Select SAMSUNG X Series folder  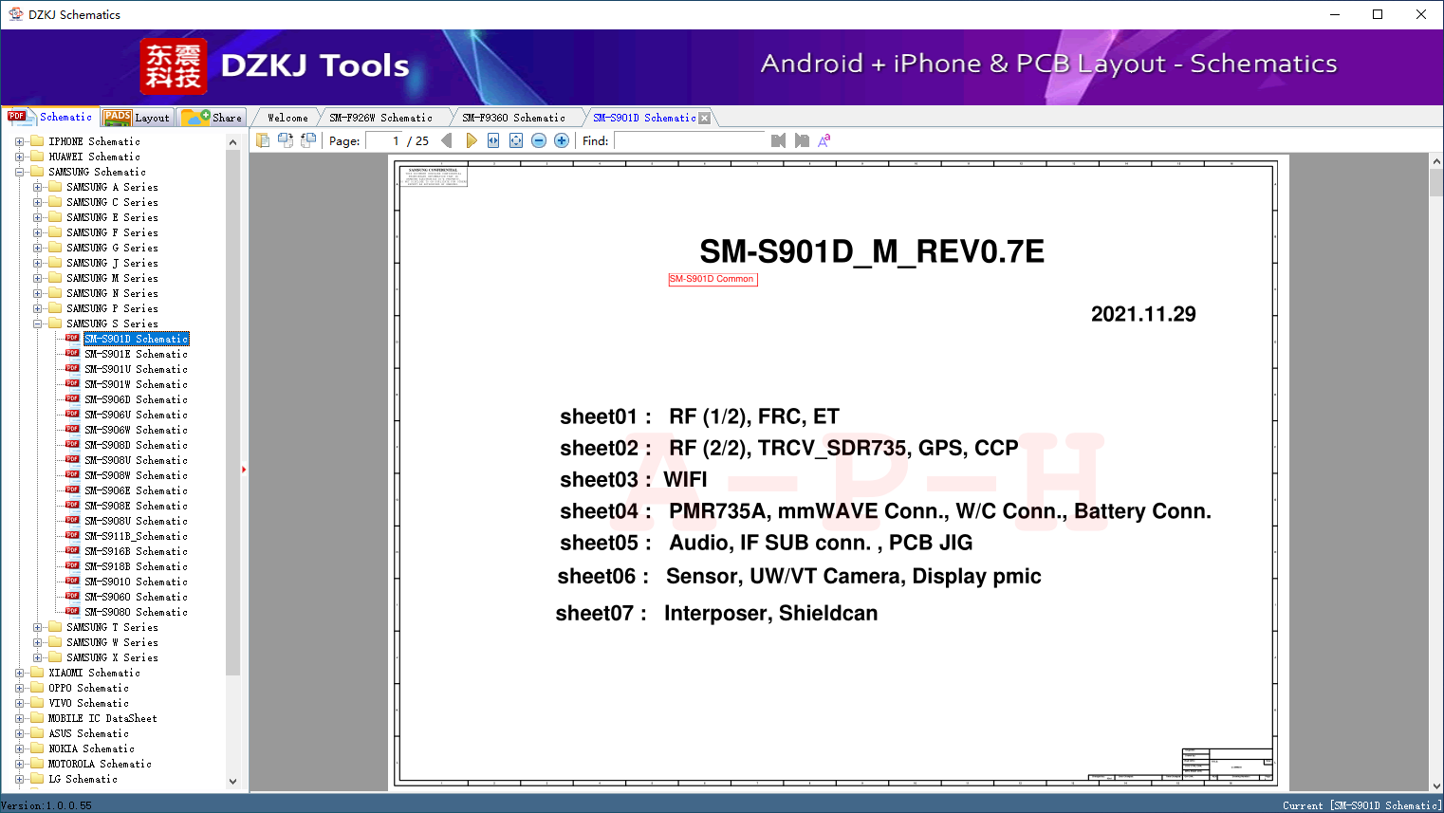(112, 657)
